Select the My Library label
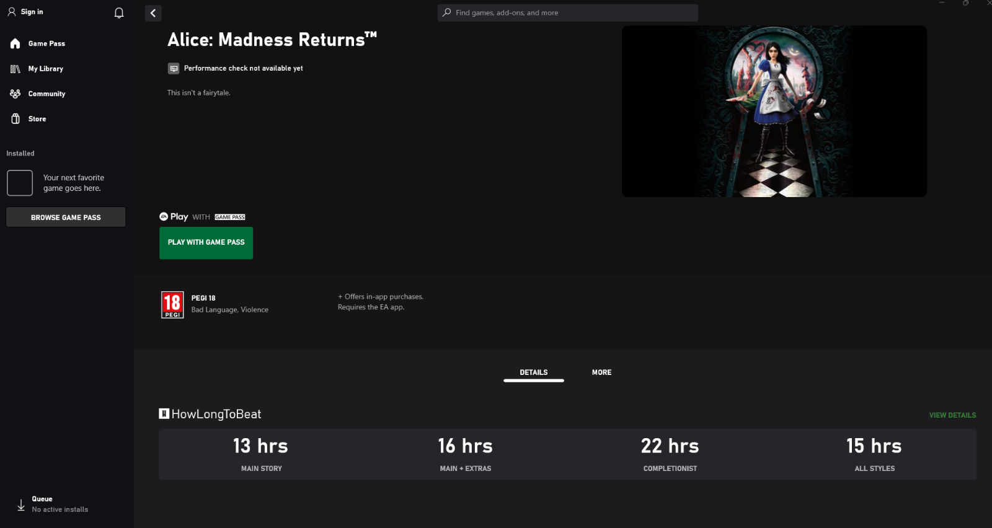Screen dimensions: 992x528 (46, 69)
